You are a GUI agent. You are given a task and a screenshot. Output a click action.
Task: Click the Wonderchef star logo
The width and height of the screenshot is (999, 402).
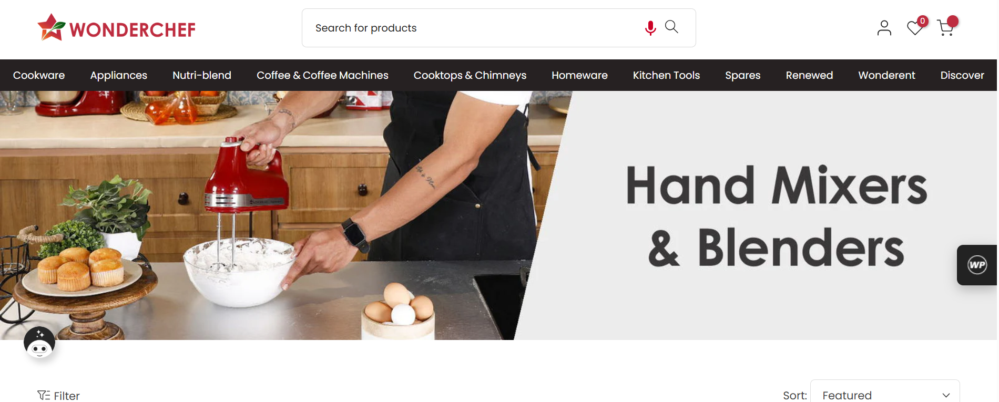(52, 27)
